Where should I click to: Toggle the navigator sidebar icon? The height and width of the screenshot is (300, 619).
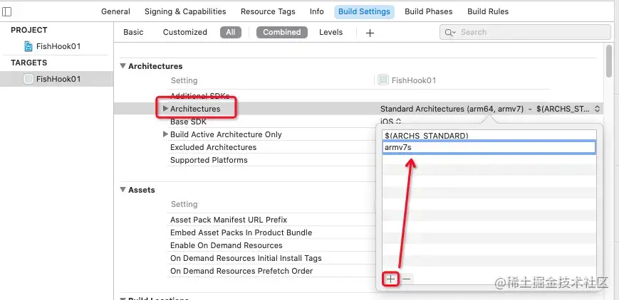(7, 12)
